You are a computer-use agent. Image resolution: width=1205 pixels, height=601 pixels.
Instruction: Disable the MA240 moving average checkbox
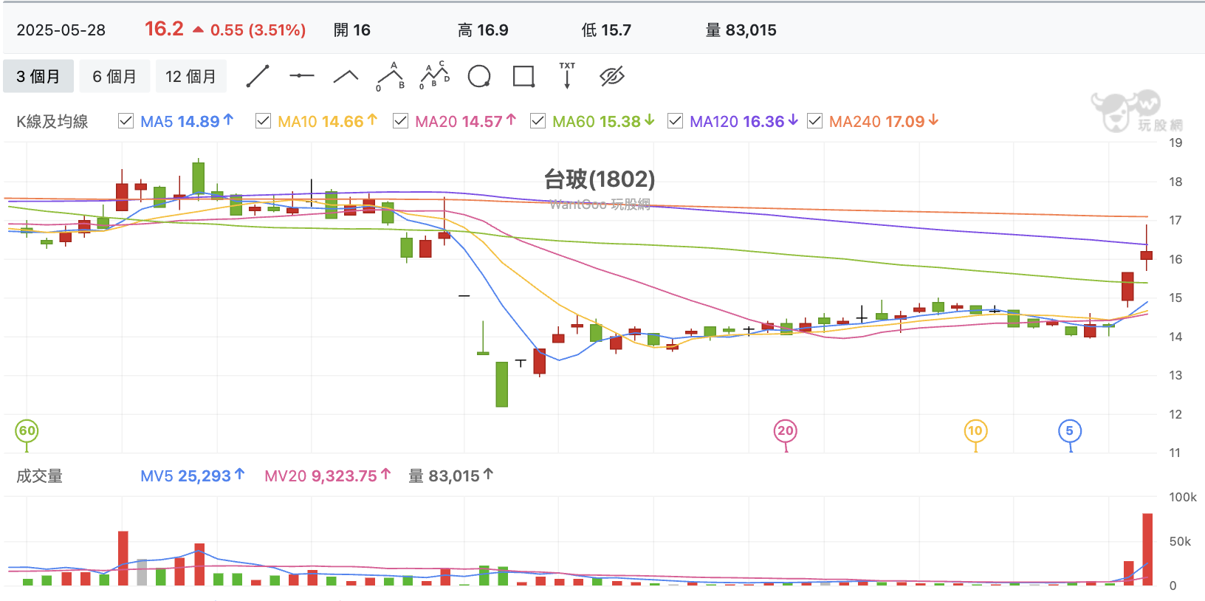coord(814,121)
